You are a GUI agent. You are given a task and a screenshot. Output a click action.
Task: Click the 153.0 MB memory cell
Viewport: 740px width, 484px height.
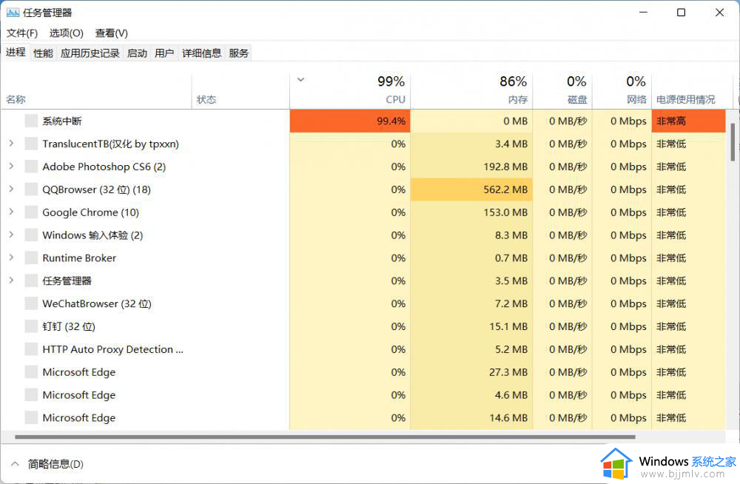471,212
